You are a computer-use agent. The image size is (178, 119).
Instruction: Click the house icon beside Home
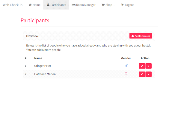tap(30, 5)
